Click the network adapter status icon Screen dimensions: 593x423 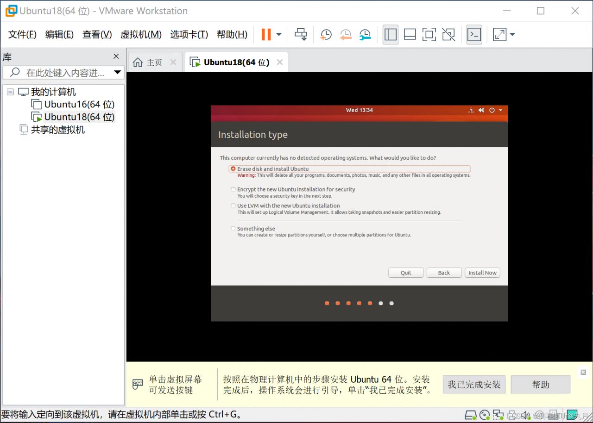click(498, 414)
